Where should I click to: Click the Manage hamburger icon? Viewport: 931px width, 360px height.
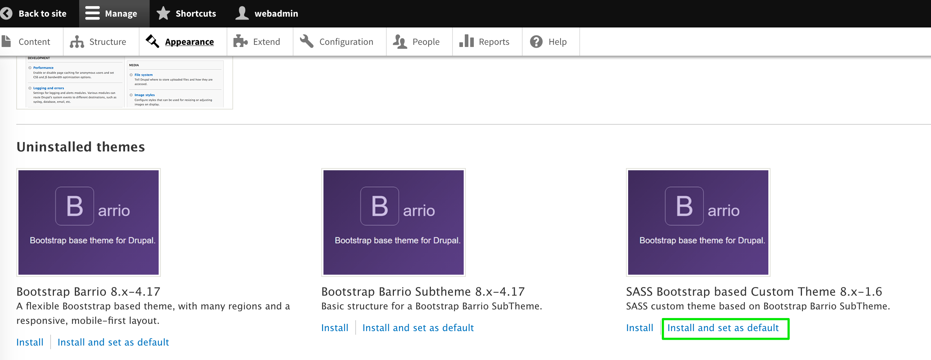(x=93, y=13)
